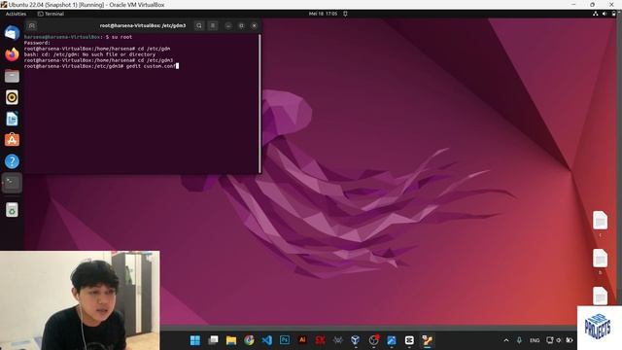This screenshot has height=350, width=622.
Task: Open the Files manager in the dock
Action: coord(12,76)
